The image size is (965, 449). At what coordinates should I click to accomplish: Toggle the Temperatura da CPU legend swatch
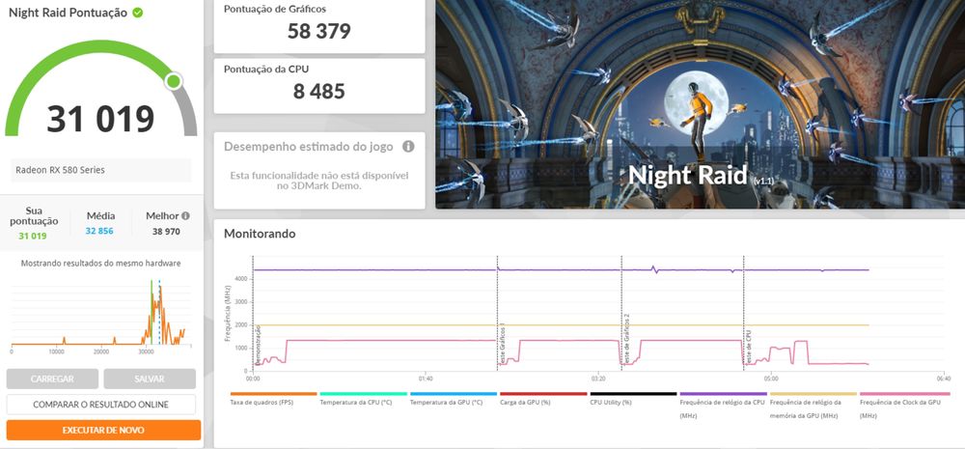(x=363, y=394)
